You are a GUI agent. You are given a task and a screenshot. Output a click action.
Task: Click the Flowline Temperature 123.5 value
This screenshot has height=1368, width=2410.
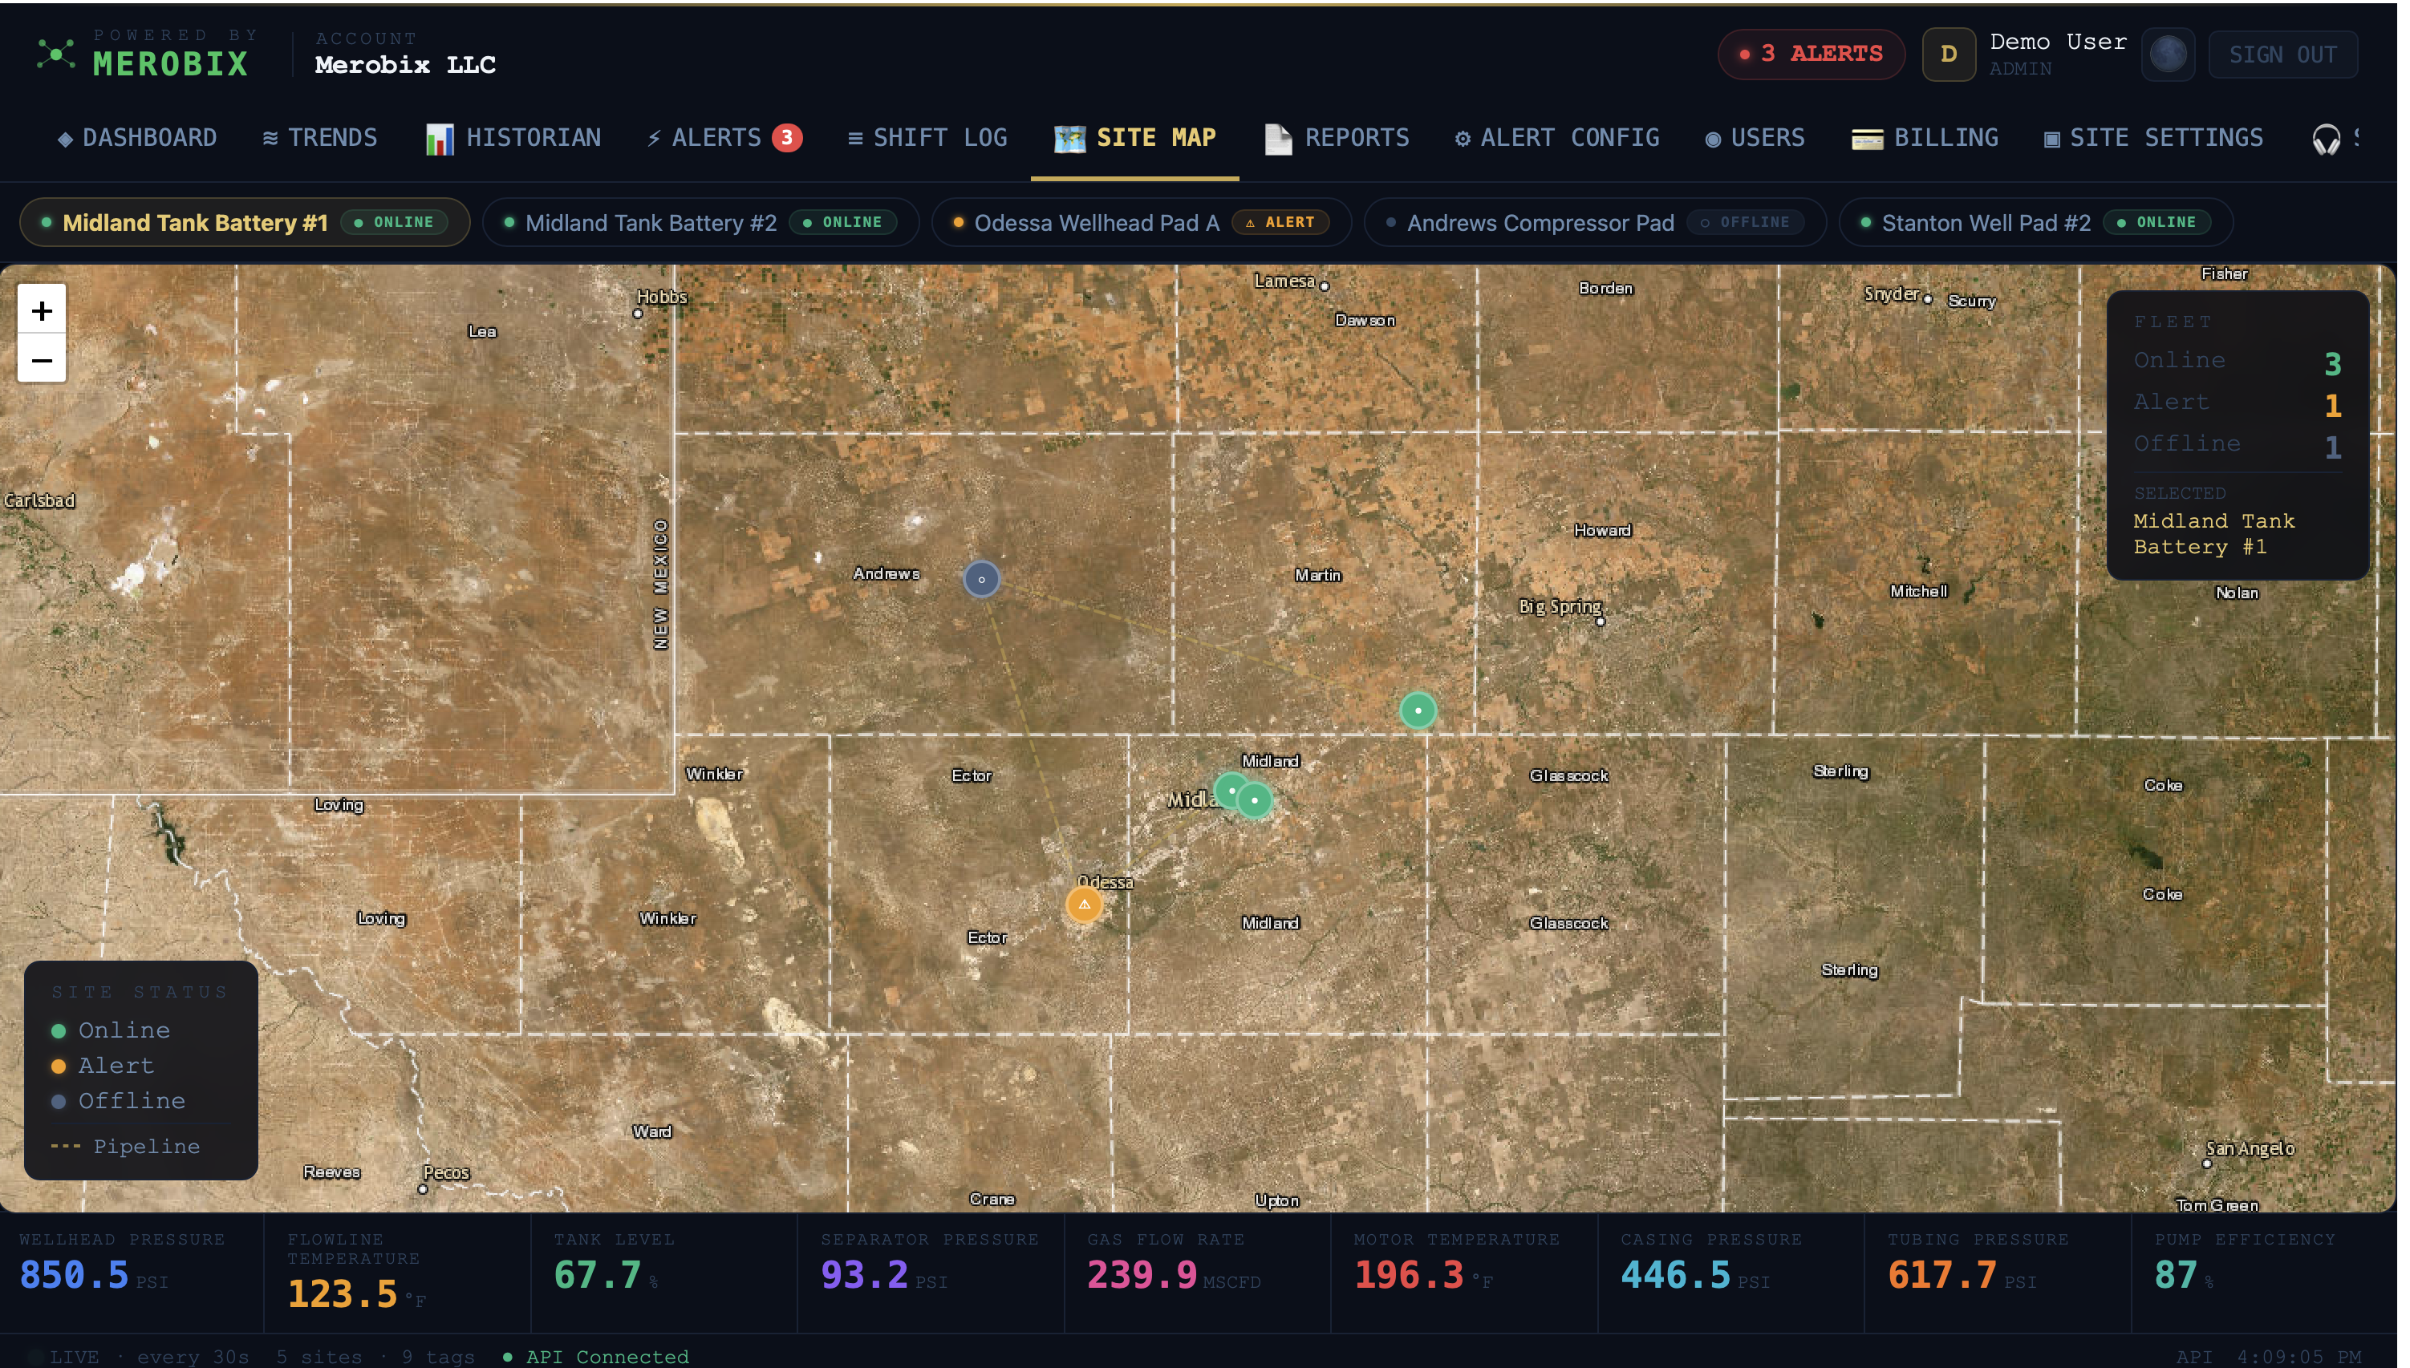click(342, 1293)
